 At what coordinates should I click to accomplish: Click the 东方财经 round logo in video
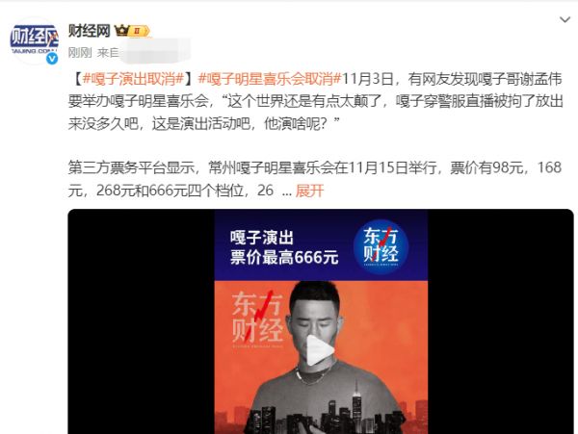coord(381,245)
